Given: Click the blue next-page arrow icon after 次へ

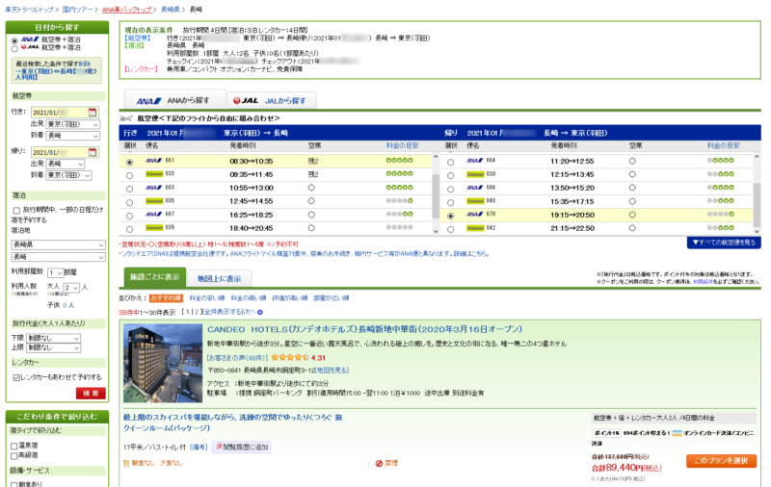Looking at the screenshot, I should [x=260, y=312].
